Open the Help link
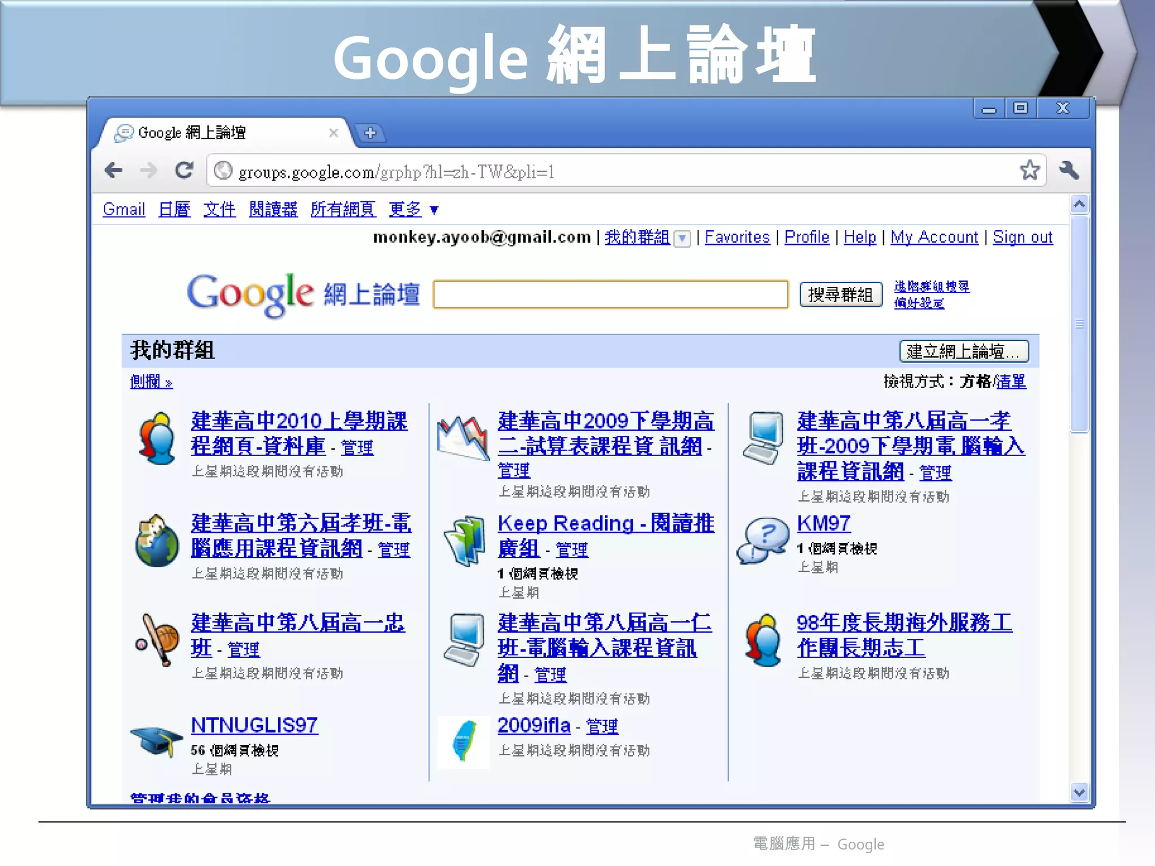This screenshot has height=866, width=1155. (860, 237)
